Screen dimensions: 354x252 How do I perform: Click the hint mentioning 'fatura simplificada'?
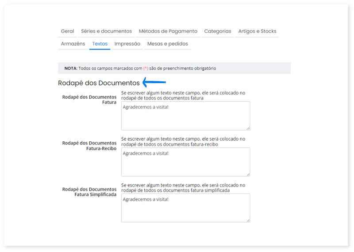point(183,188)
